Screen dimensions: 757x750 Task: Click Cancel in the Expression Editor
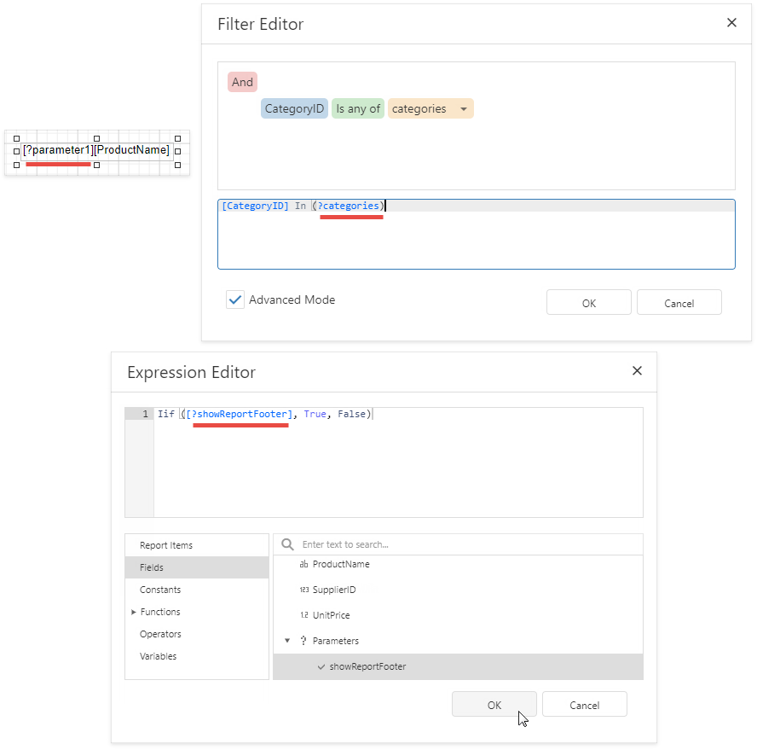584,704
